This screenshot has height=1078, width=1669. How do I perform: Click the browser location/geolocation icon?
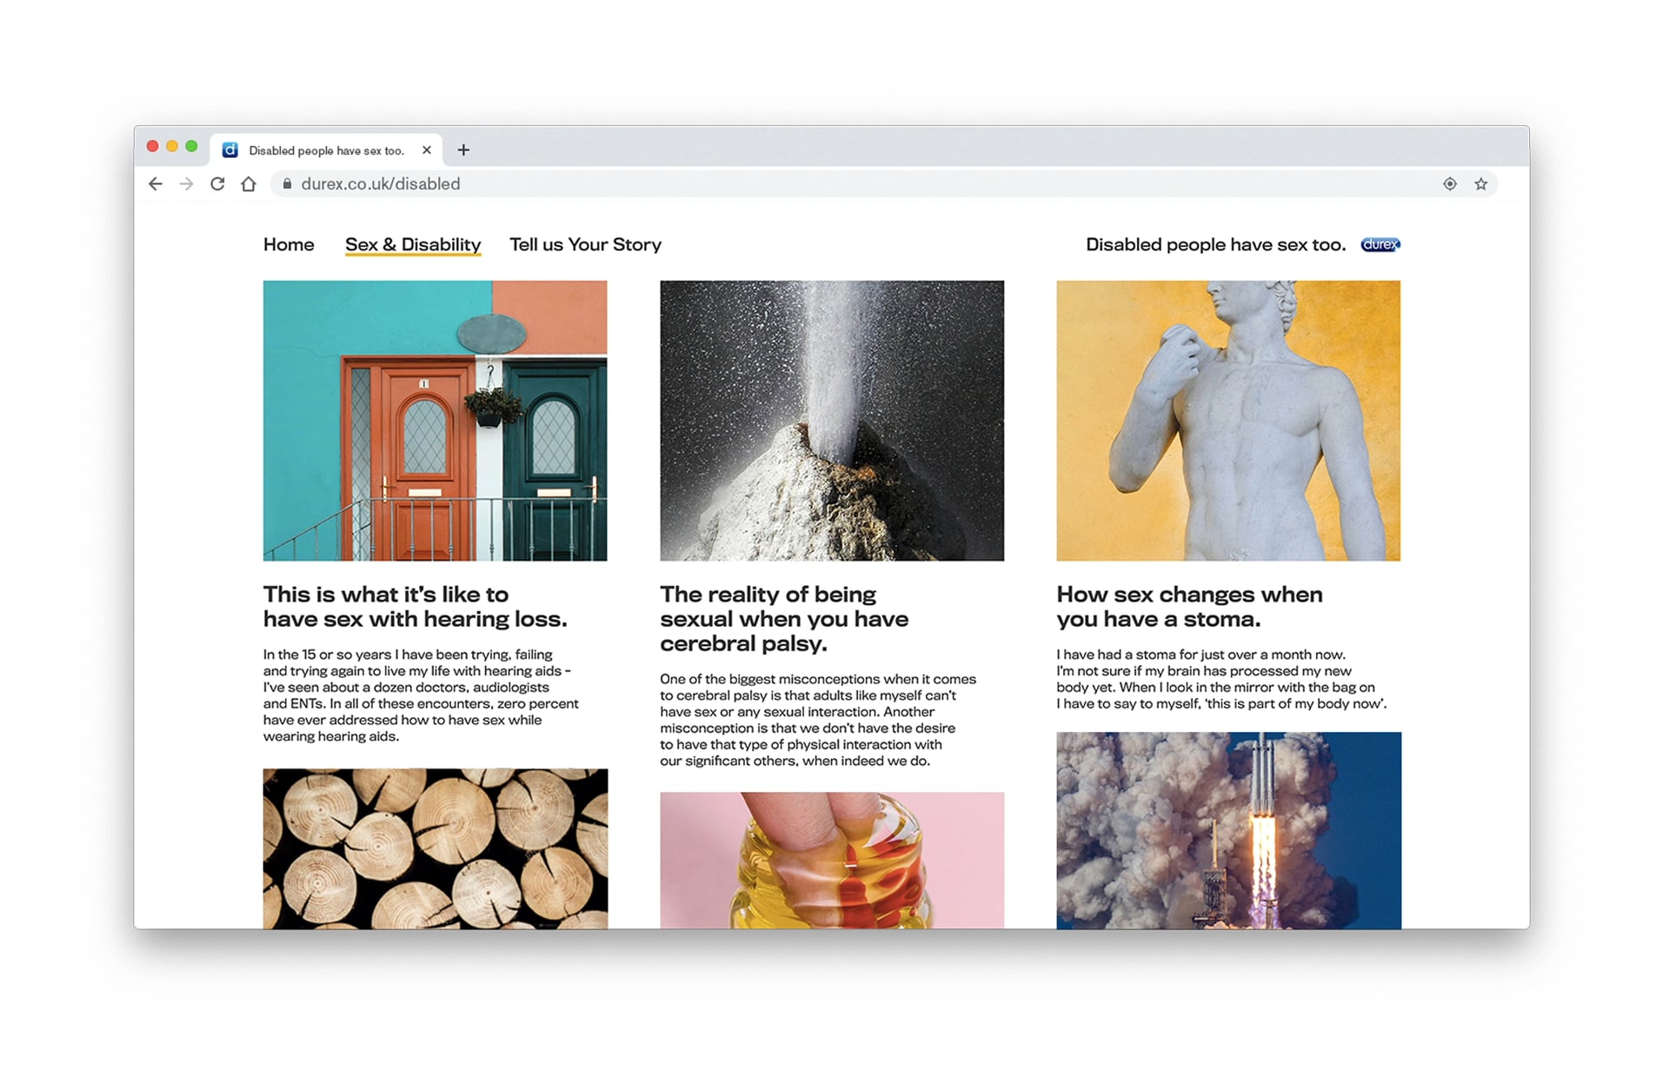coord(1452,183)
